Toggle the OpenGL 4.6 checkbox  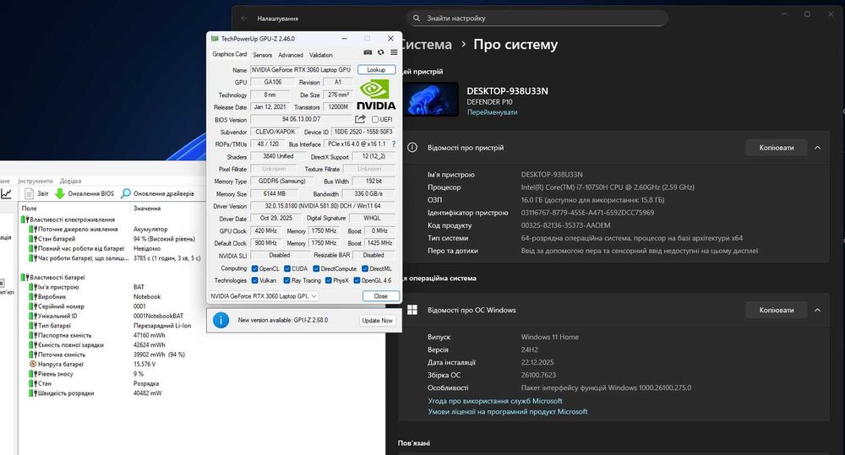point(357,280)
